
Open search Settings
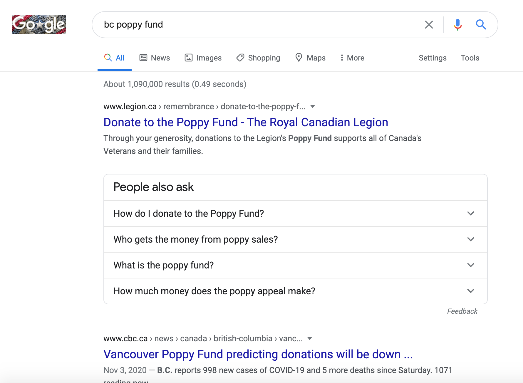pyautogui.click(x=433, y=58)
